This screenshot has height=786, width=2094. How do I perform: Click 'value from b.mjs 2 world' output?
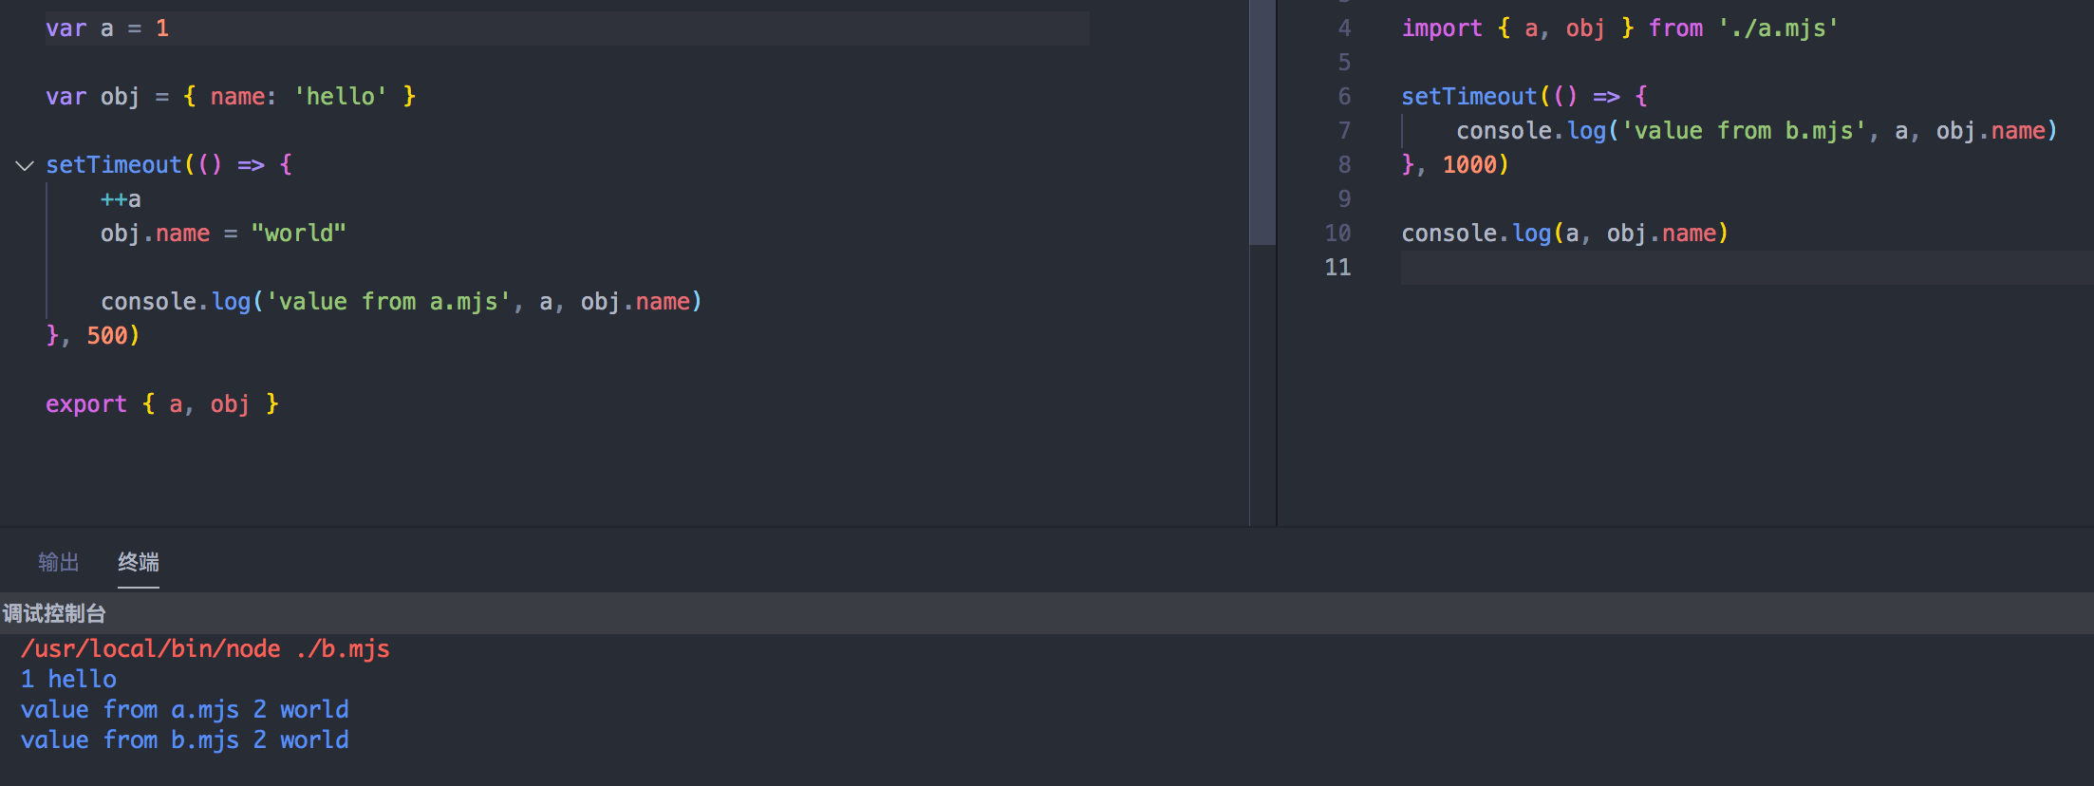pyautogui.click(x=185, y=740)
